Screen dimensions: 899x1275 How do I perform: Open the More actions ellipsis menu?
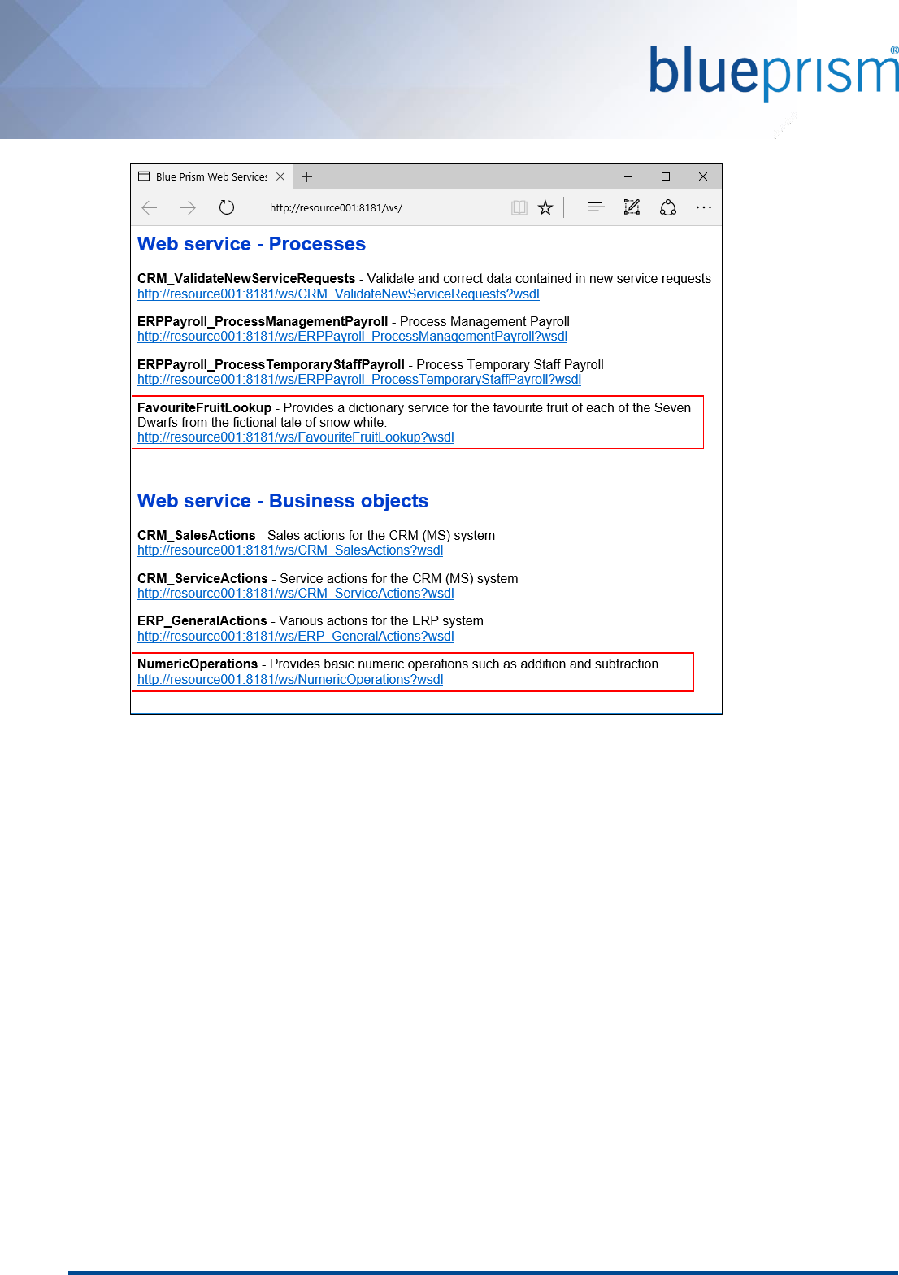point(704,207)
